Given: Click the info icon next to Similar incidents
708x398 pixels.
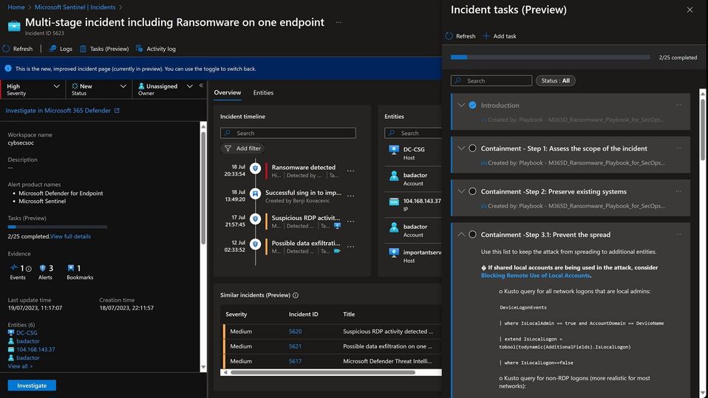Looking at the screenshot, I should pyautogui.click(x=296, y=295).
